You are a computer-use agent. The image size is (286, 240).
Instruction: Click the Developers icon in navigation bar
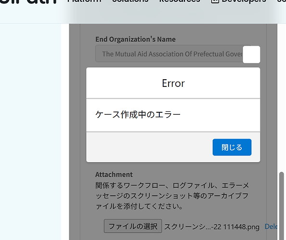pyautogui.click(x=215, y=1)
